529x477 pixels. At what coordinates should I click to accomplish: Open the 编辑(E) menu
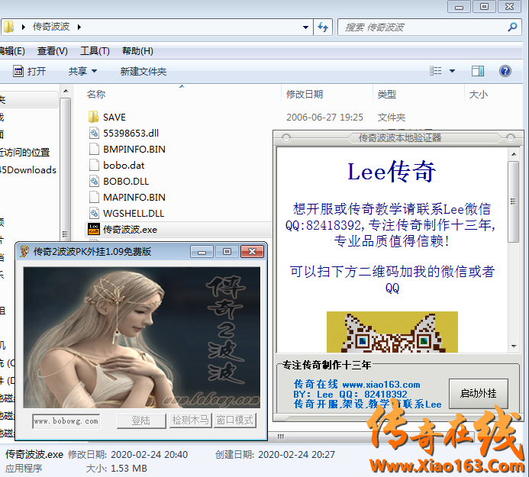coord(12,51)
